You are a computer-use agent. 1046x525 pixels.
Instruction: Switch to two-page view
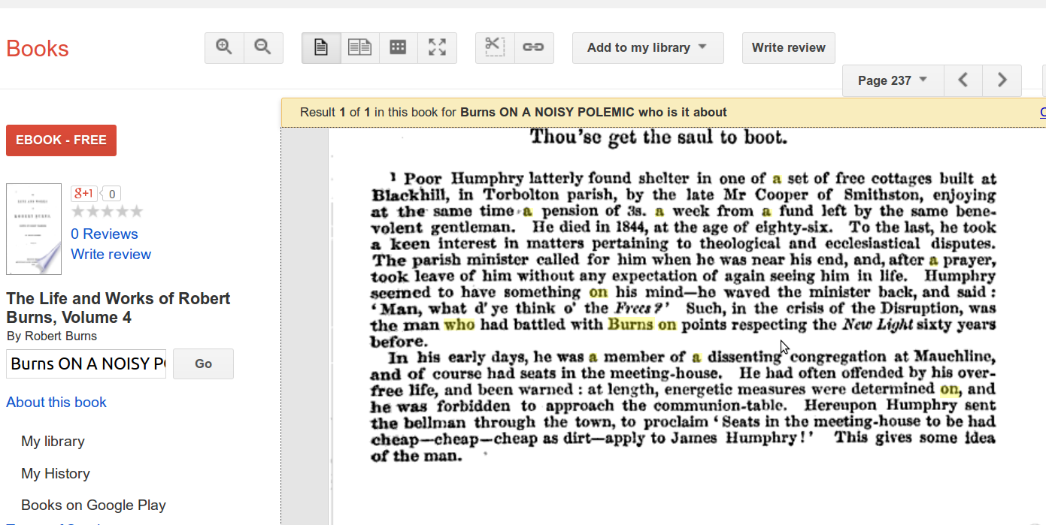(x=359, y=47)
